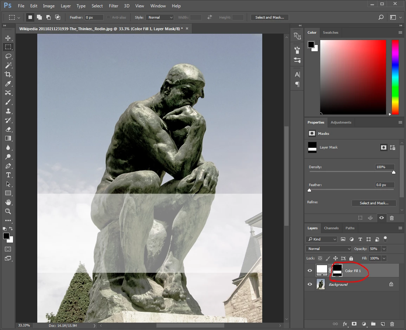Select the Path Selection tool
The height and width of the screenshot is (330, 406).
point(8,184)
